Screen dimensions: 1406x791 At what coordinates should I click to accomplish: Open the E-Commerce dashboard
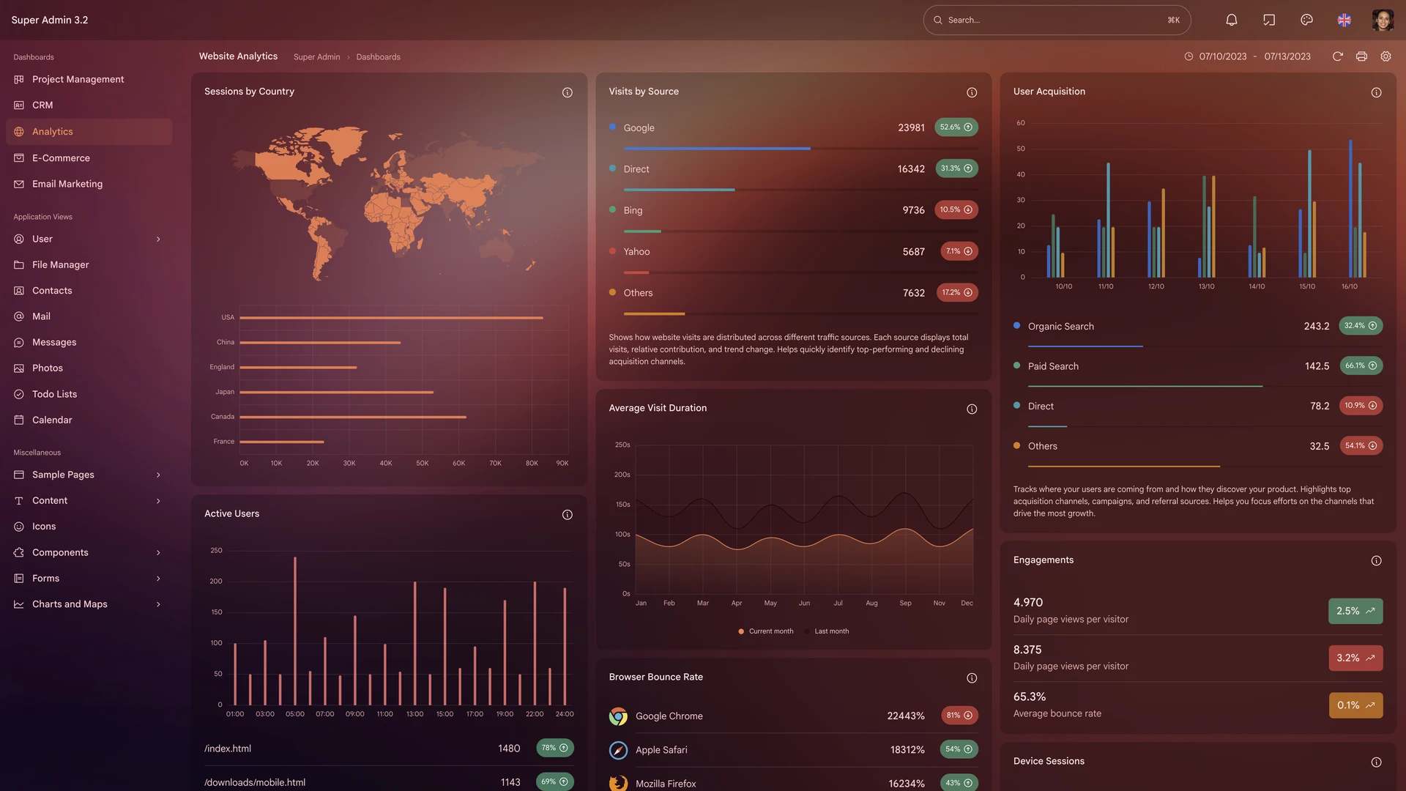[89, 158]
